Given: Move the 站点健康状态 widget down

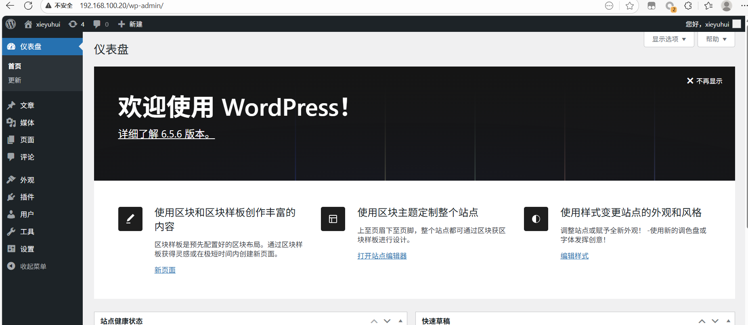Looking at the screenshot, I should (x=387, y=321).
